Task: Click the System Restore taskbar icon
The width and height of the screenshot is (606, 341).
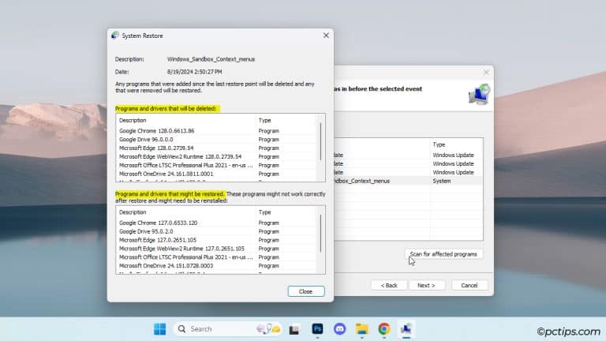Action: tap(407, 328)
